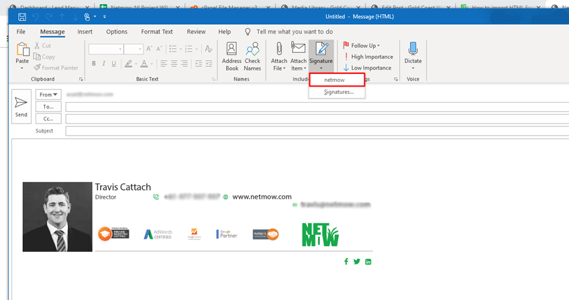The image size is (569, 300).
Task: Click the Copy button
Action: click(x=44, y=56)
